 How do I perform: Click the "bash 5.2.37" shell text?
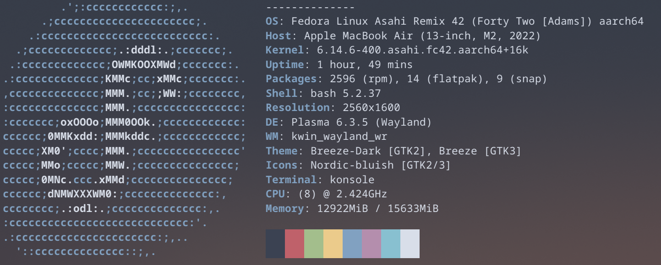(339, 94)
